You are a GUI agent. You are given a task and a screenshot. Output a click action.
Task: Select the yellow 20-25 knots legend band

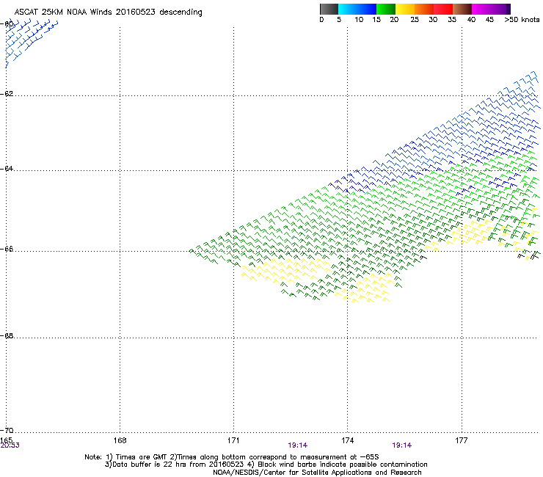tap(405, 9)
